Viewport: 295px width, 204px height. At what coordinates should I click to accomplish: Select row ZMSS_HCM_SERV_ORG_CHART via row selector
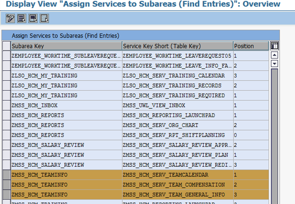click(x=7, y=125)
